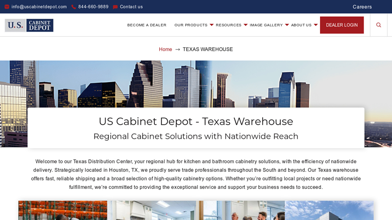This screenshot has width=392, height=220.
Task: Expand the About Us dropdown arrow
Action: pyautogui.click(x=316, y=25)
